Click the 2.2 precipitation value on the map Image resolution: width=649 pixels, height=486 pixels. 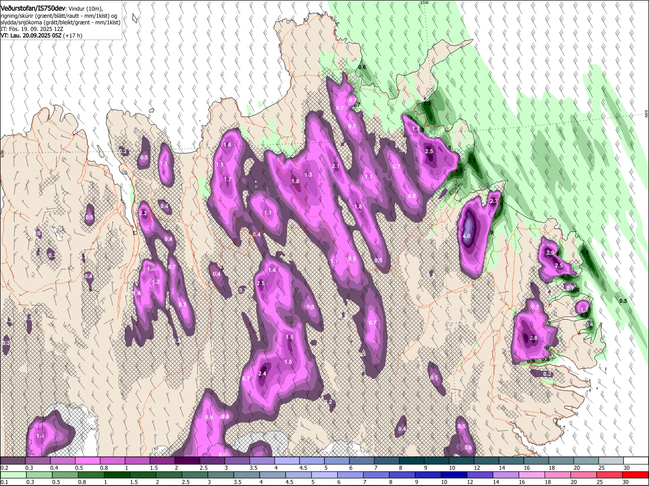143,214
